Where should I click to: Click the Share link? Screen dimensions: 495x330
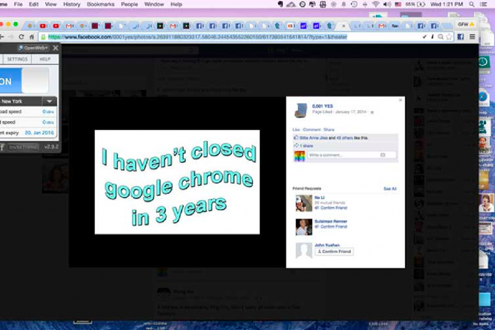click(x=329, y=129)
